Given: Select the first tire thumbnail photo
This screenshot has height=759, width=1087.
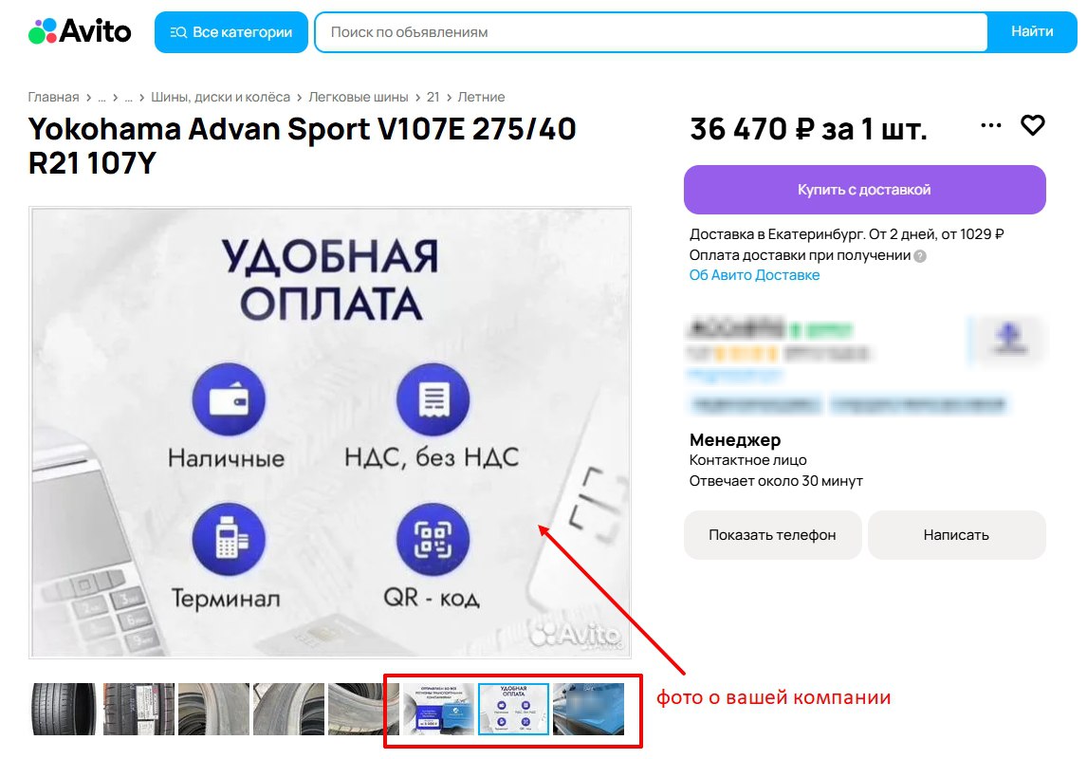Looking at the screenshot, I should 64,709.
